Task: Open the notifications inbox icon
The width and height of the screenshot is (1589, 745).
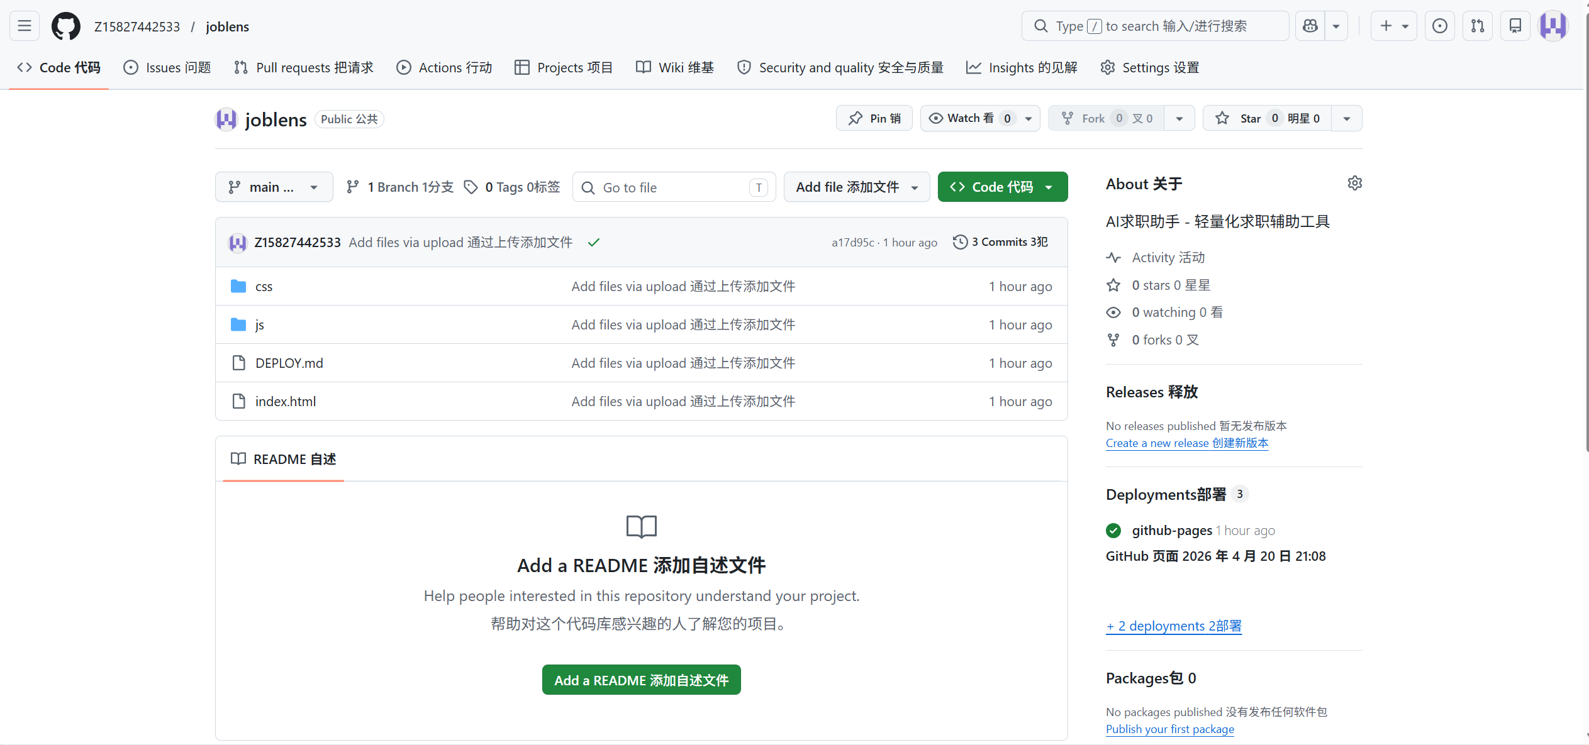Action: point(1515,26)
